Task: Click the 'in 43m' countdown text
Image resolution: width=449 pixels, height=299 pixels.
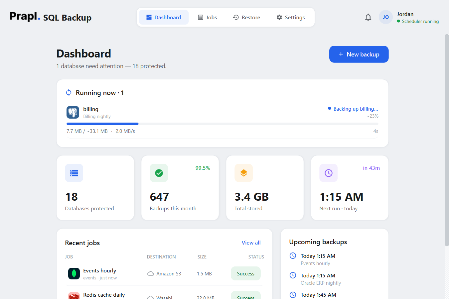Action: click(372, 168)
